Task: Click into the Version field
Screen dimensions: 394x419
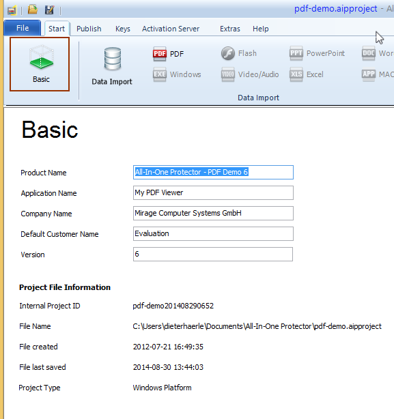Action: click(x=213, y=254)
